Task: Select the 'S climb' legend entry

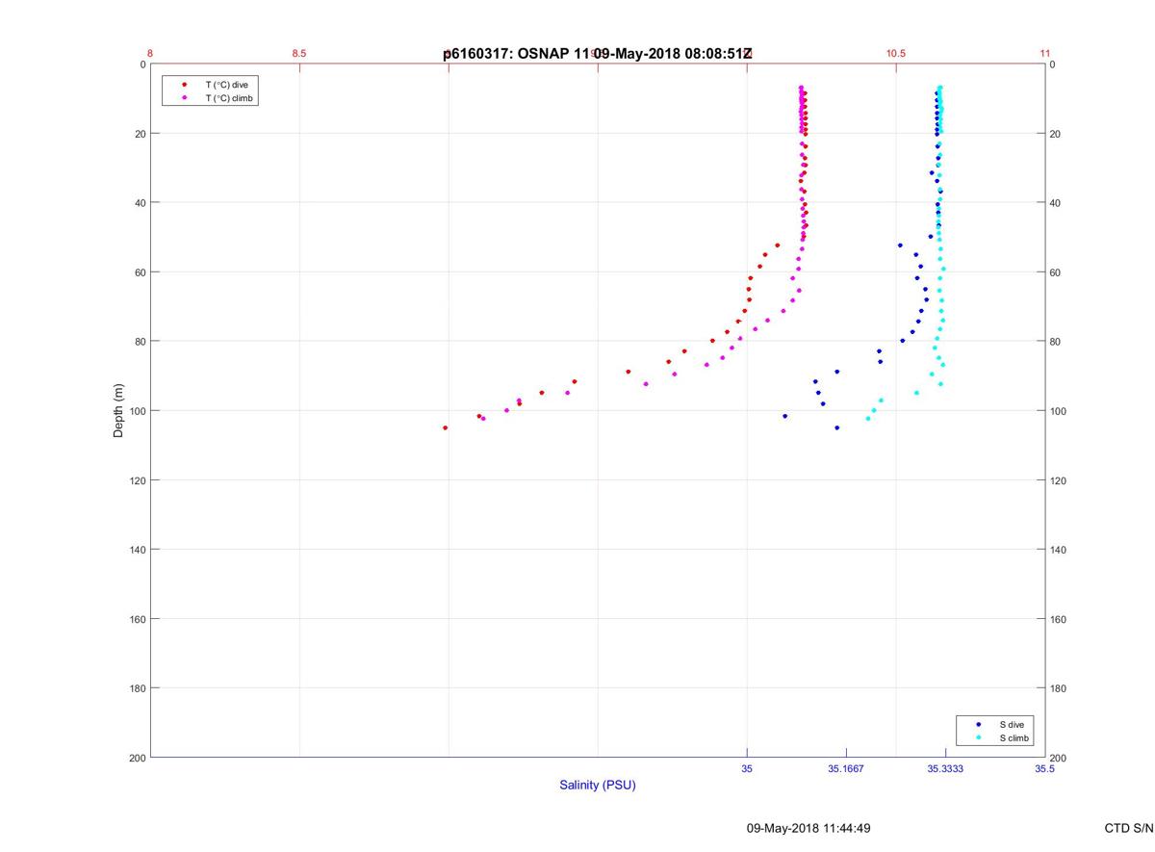Action: point(1014,738)
